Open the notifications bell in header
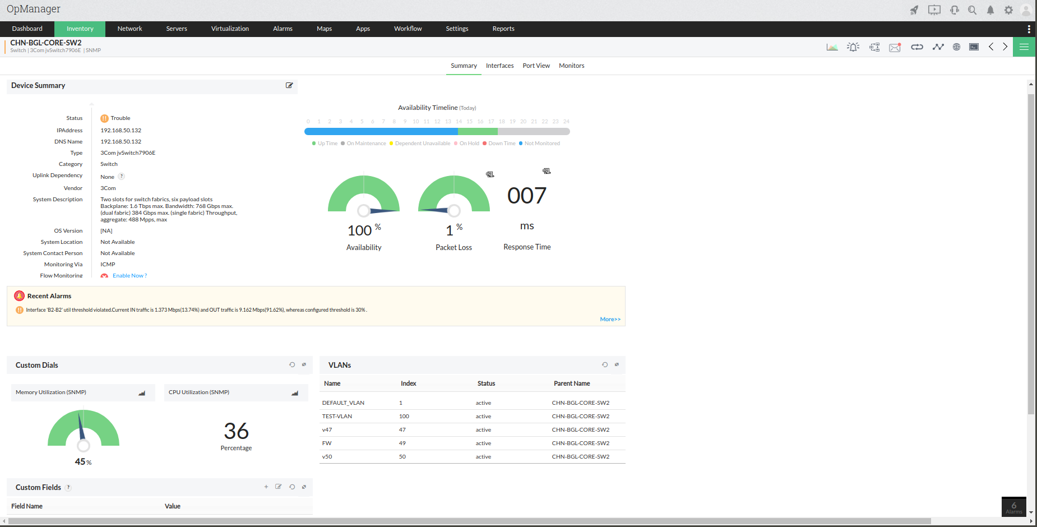Screen dimensions: 1037x527 pos(990,10)
